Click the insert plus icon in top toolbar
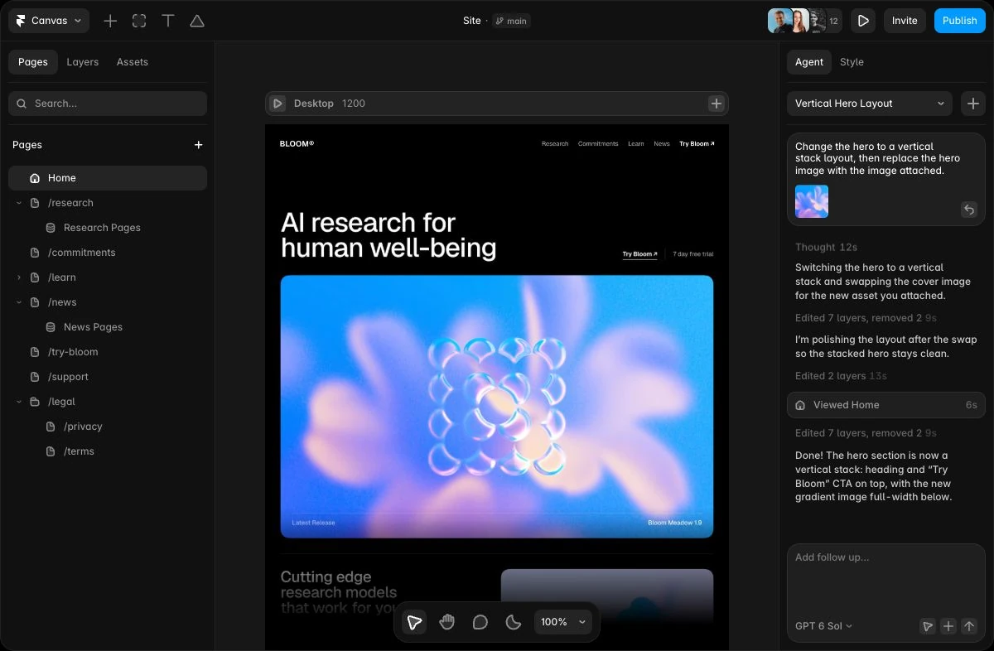The width and height of the screenshot is (994, 651). [110, 21]
